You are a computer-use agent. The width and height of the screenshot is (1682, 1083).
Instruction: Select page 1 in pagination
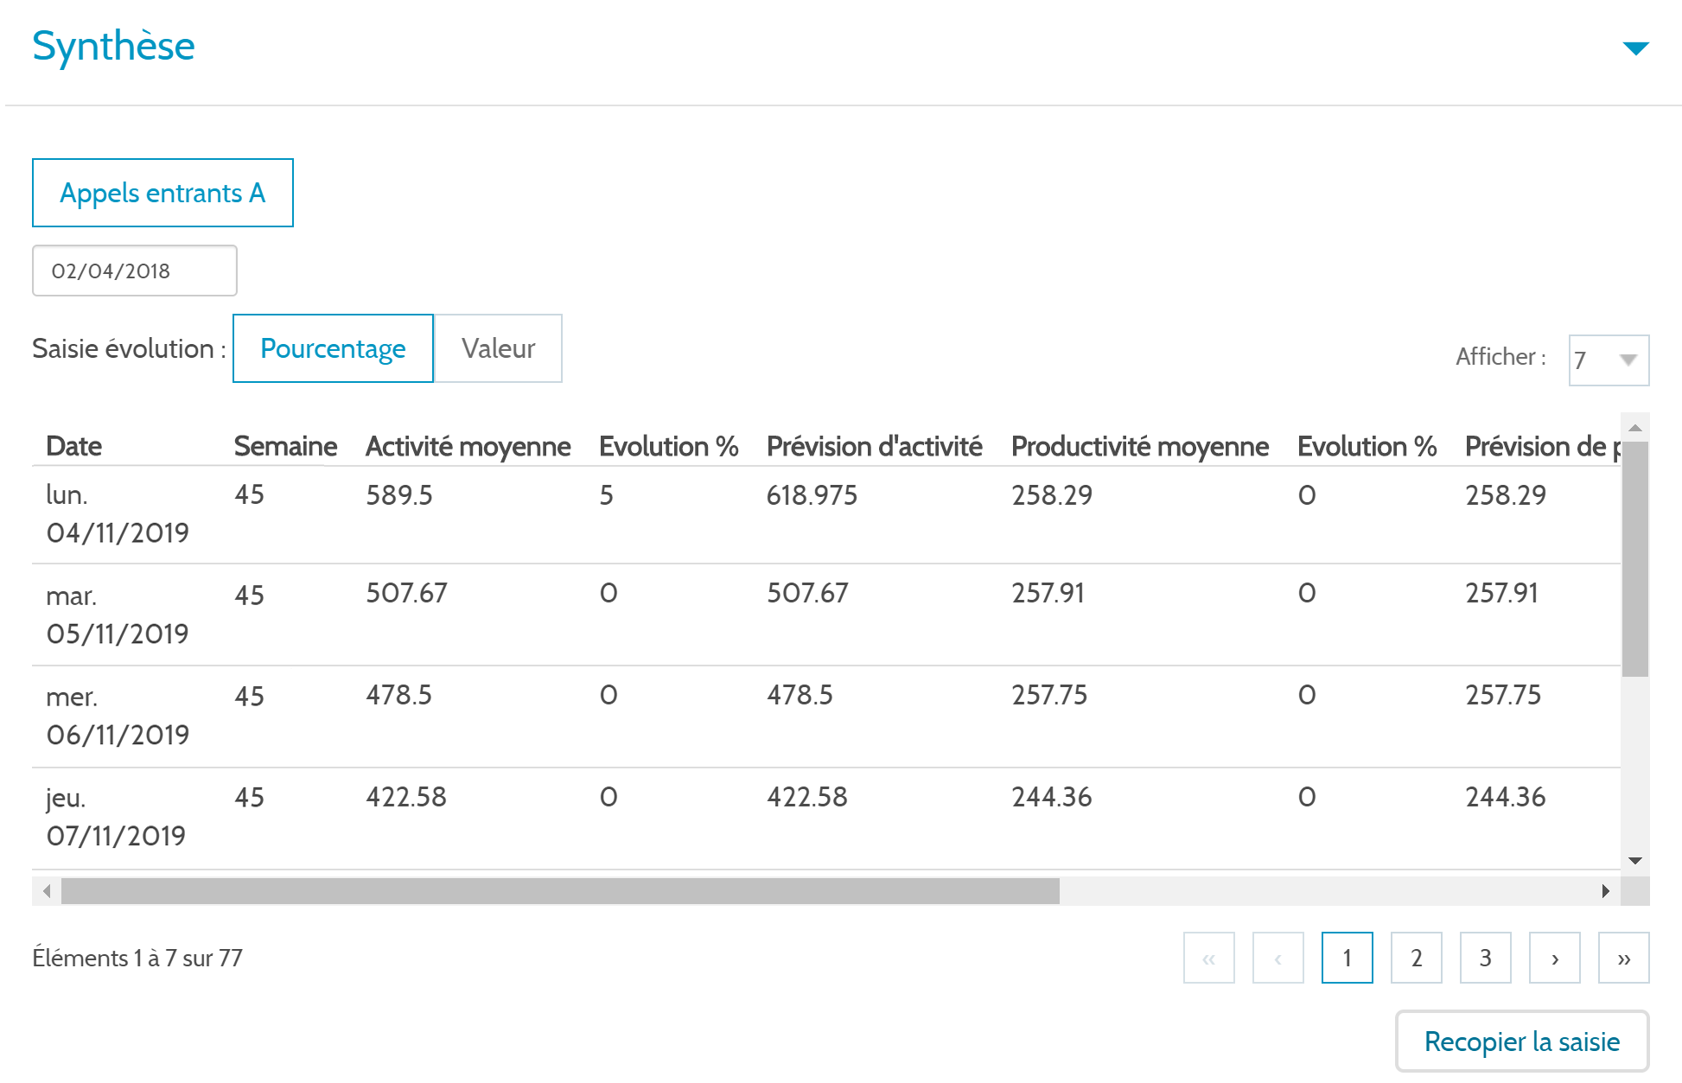tap(1347, 958)
